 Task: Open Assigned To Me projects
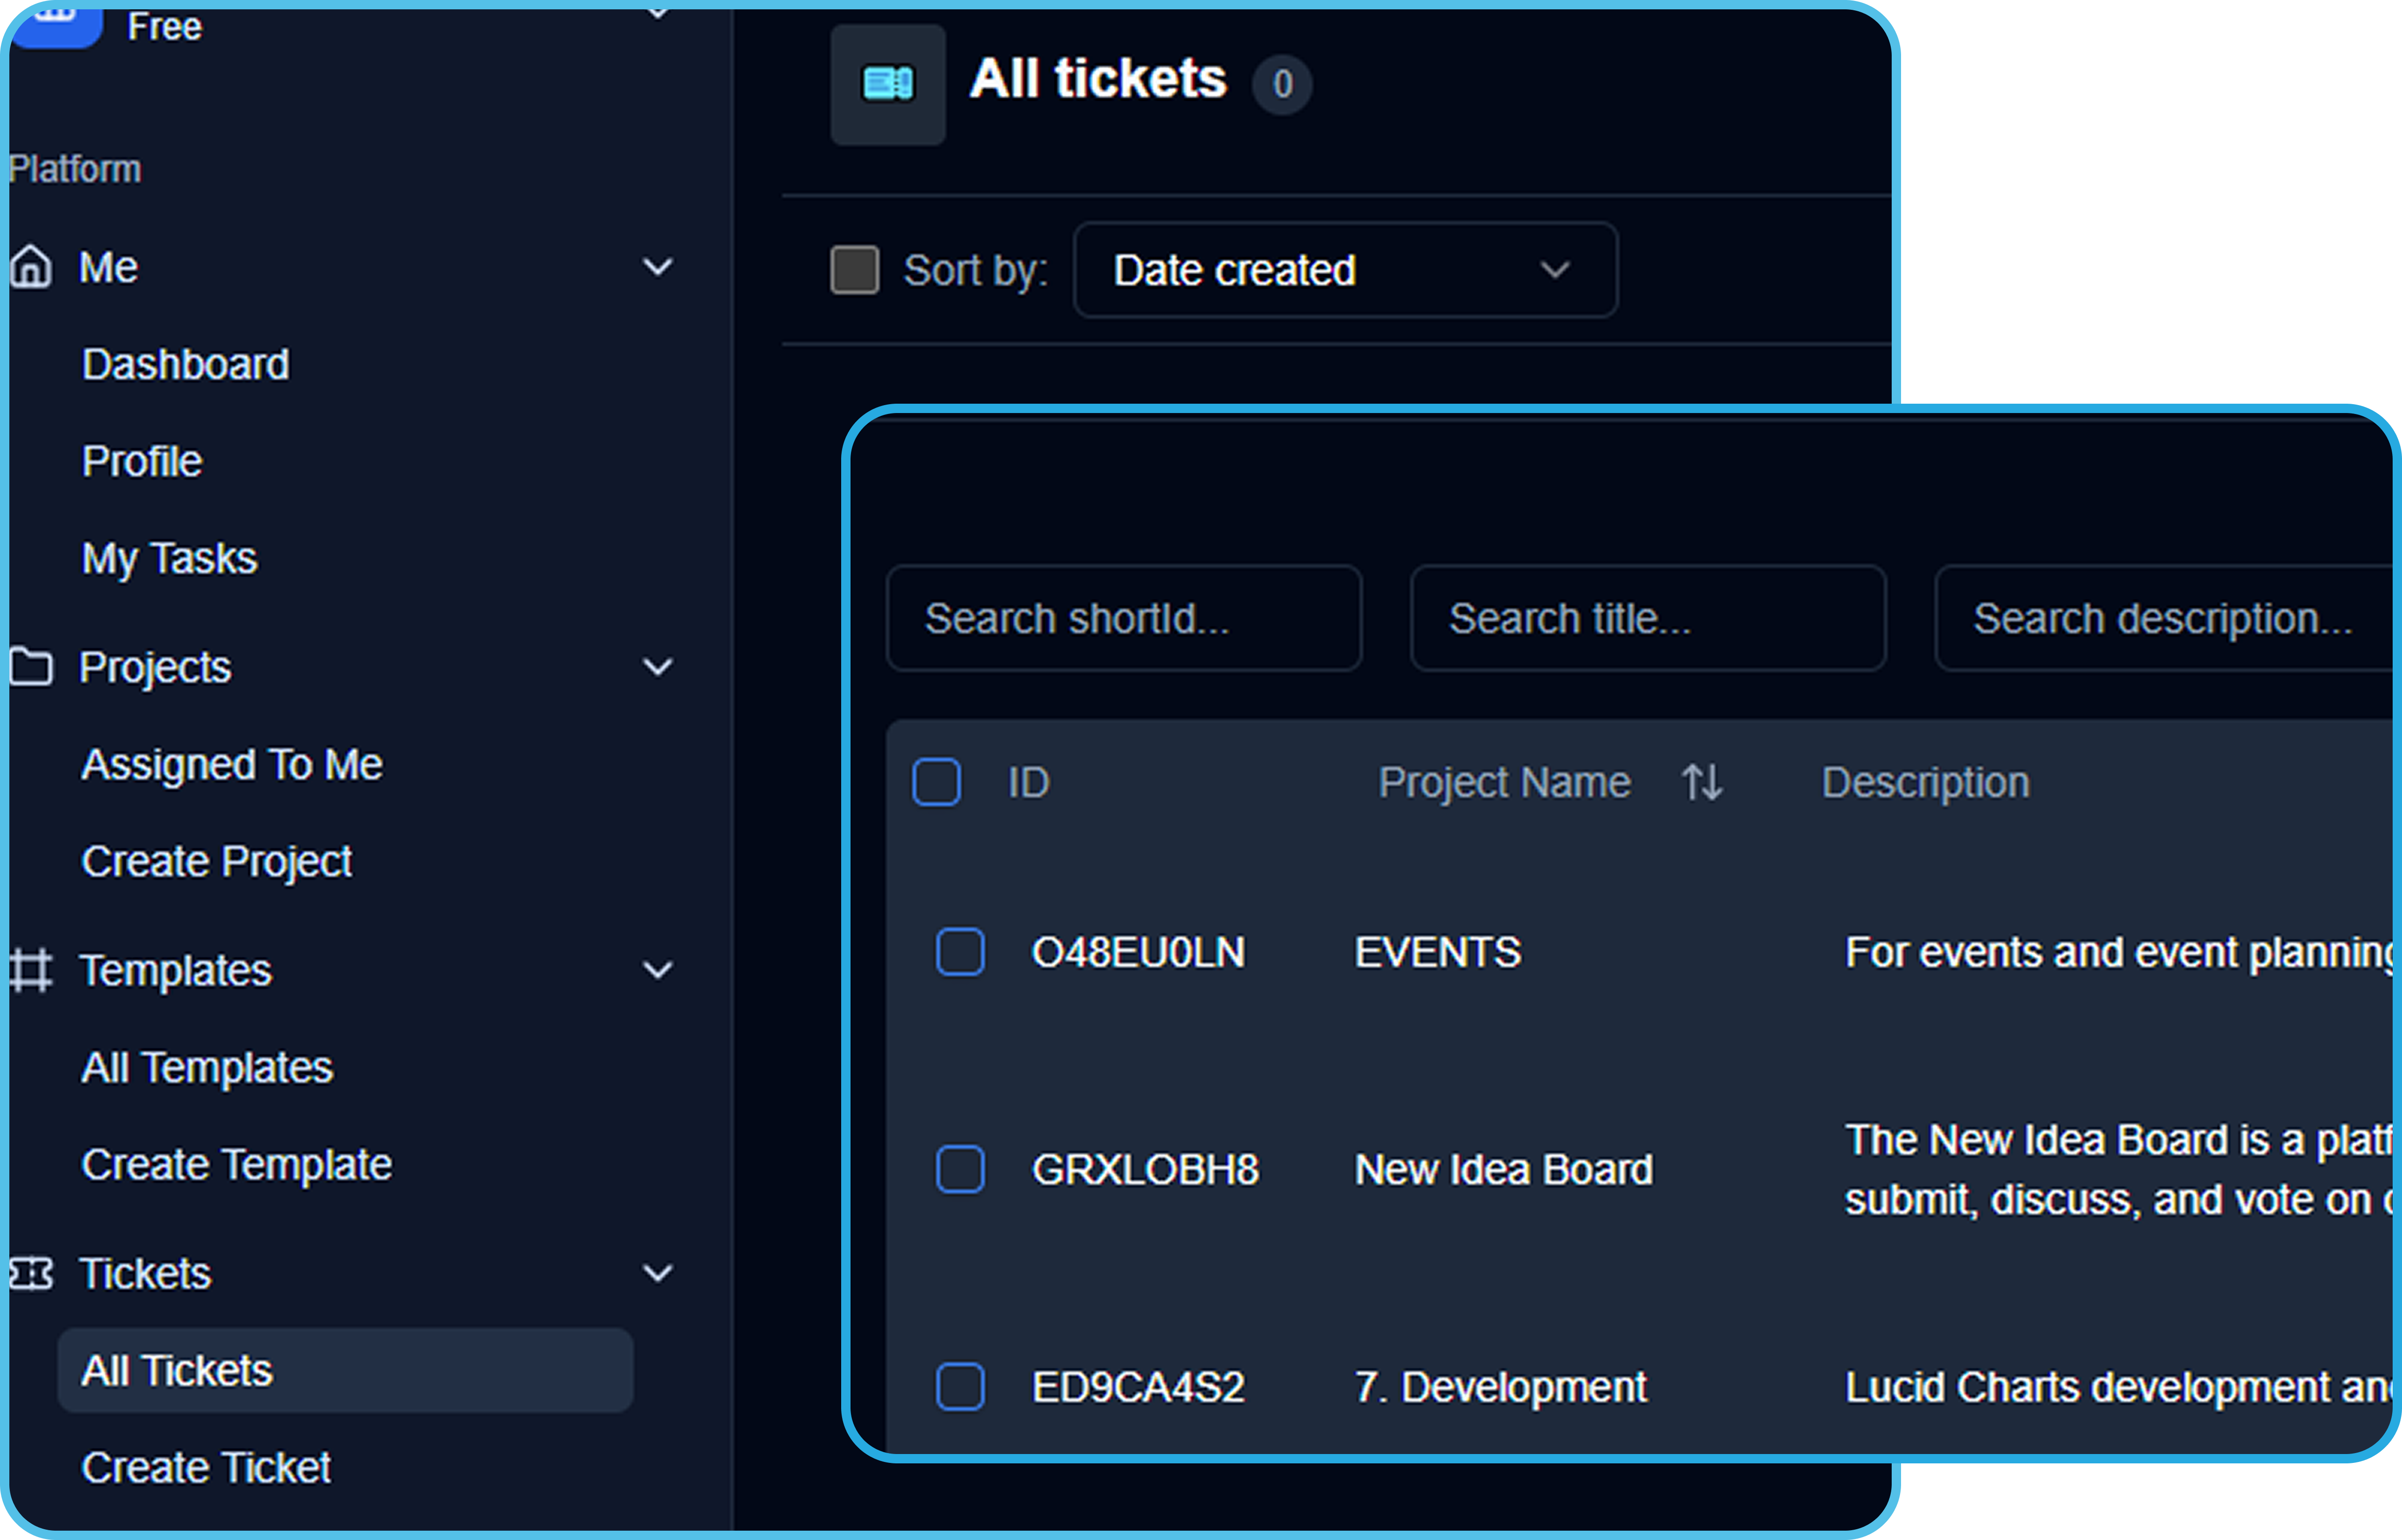coord(232,765)
